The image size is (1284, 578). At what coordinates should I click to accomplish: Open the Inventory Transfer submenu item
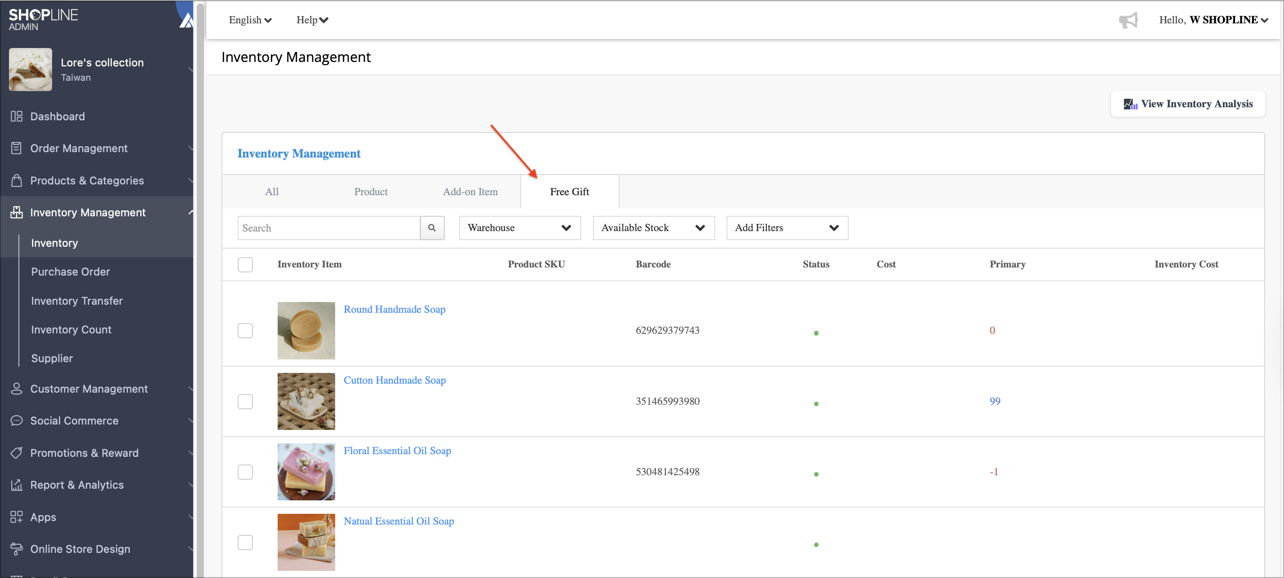(77, 301)
